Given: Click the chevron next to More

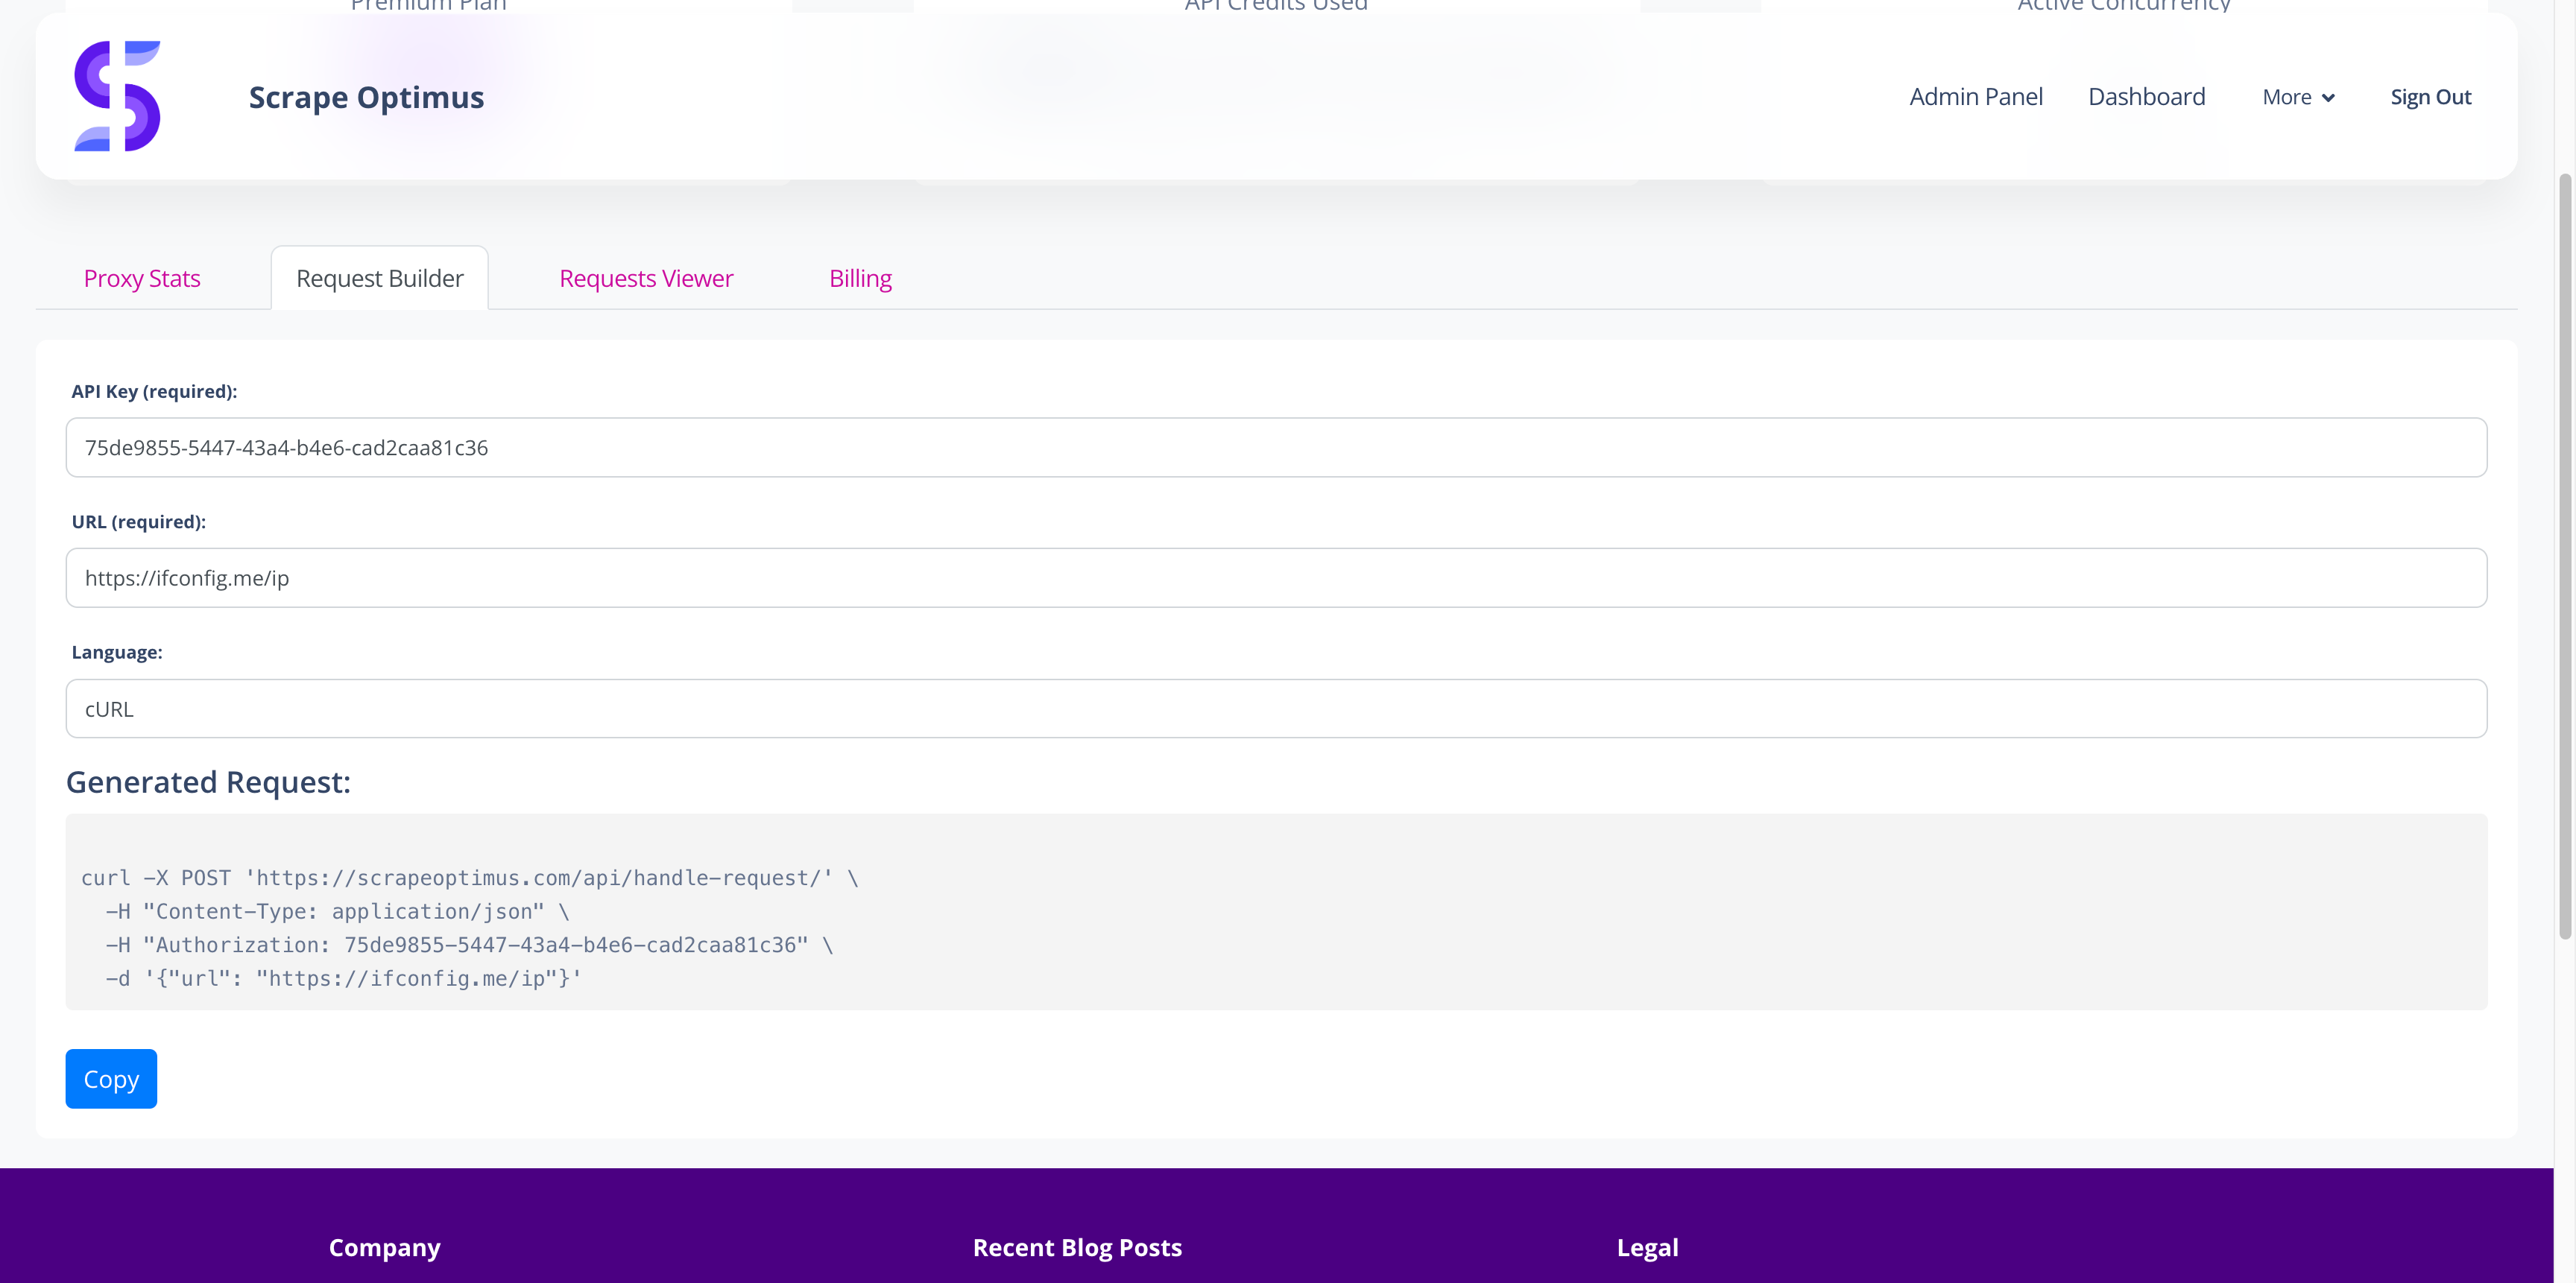Looking at the screenshot, I should (2328, 98).
